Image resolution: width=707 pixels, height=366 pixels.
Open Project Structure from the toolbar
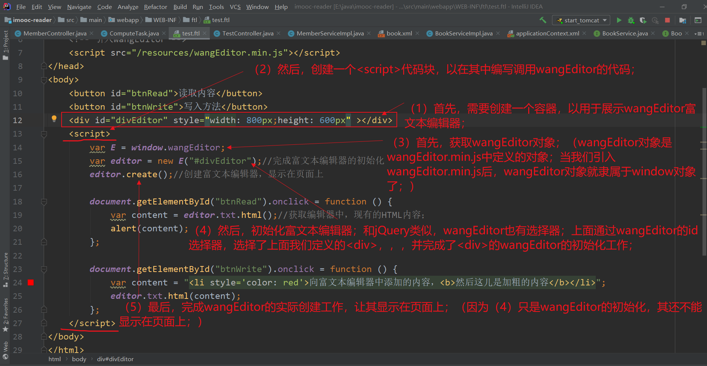click(x=683, y=20)
